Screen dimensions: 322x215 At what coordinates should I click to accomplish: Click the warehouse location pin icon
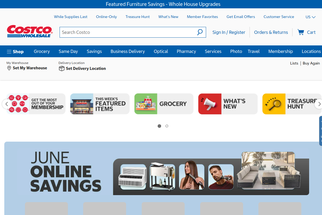coord(9,68)
